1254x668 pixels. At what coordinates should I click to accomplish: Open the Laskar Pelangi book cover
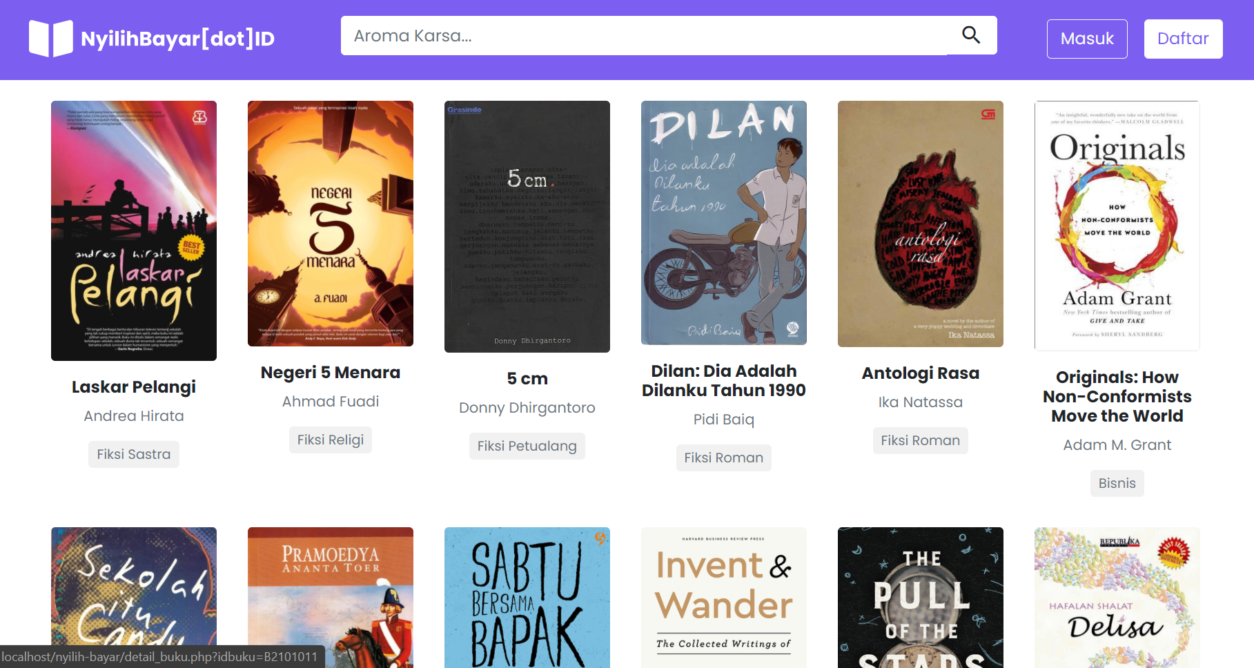(134, 230)
